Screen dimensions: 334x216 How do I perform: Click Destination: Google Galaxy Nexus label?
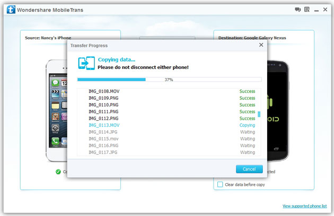pos(252,38)
